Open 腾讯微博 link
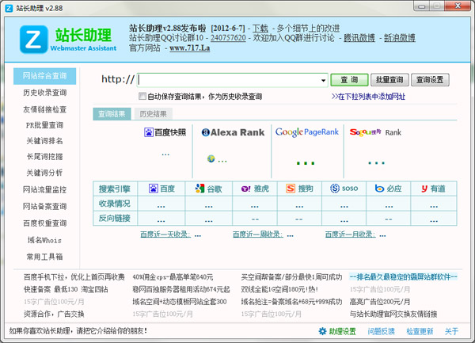This screenshot has height=343, width=475. 359,38
